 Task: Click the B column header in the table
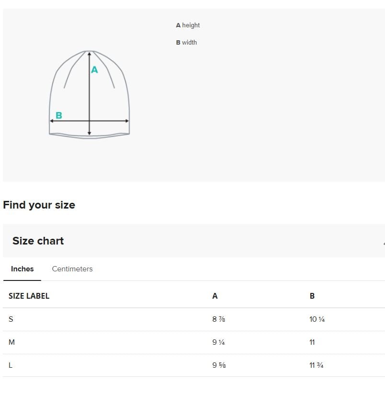click(312, 296)
